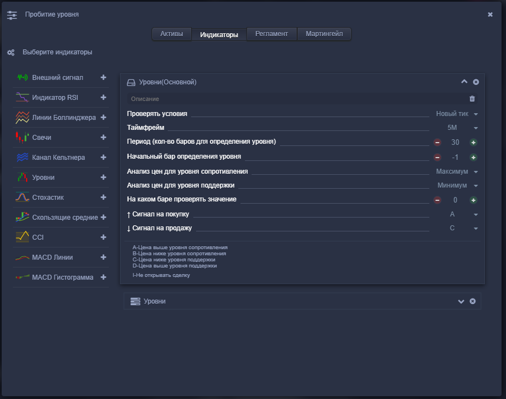Expand the collapsed Уровни panel chevron
The image size is (506, 399).
point(461,301)
